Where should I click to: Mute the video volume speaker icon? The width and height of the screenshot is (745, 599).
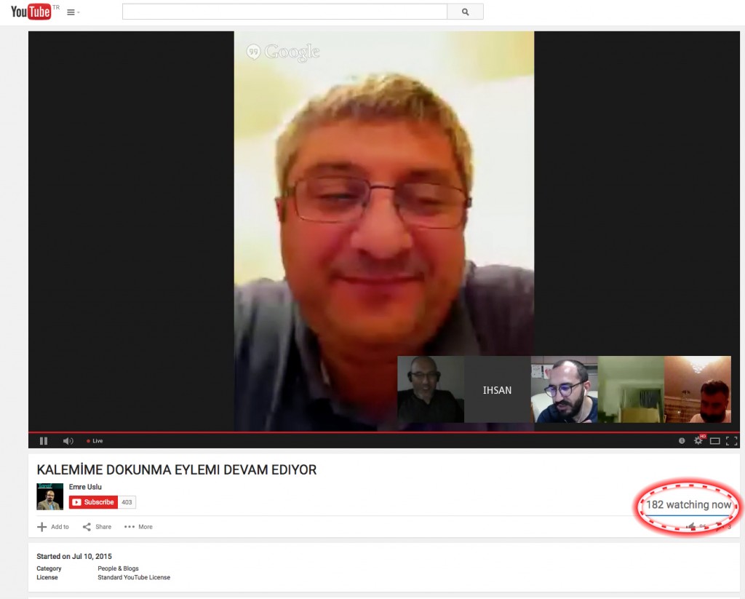click(x=68, y=441)
